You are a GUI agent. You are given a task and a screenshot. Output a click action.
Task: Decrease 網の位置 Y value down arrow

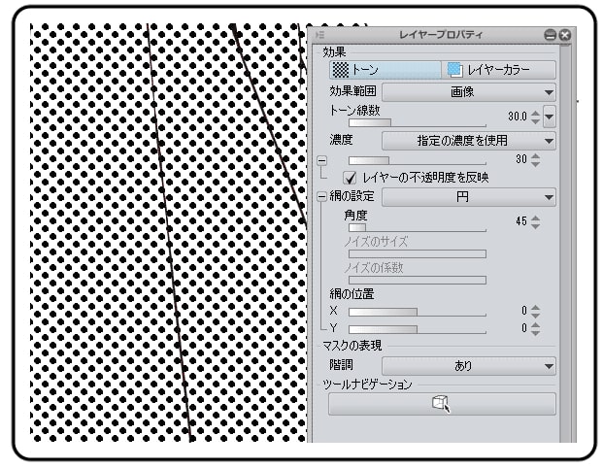535,332
